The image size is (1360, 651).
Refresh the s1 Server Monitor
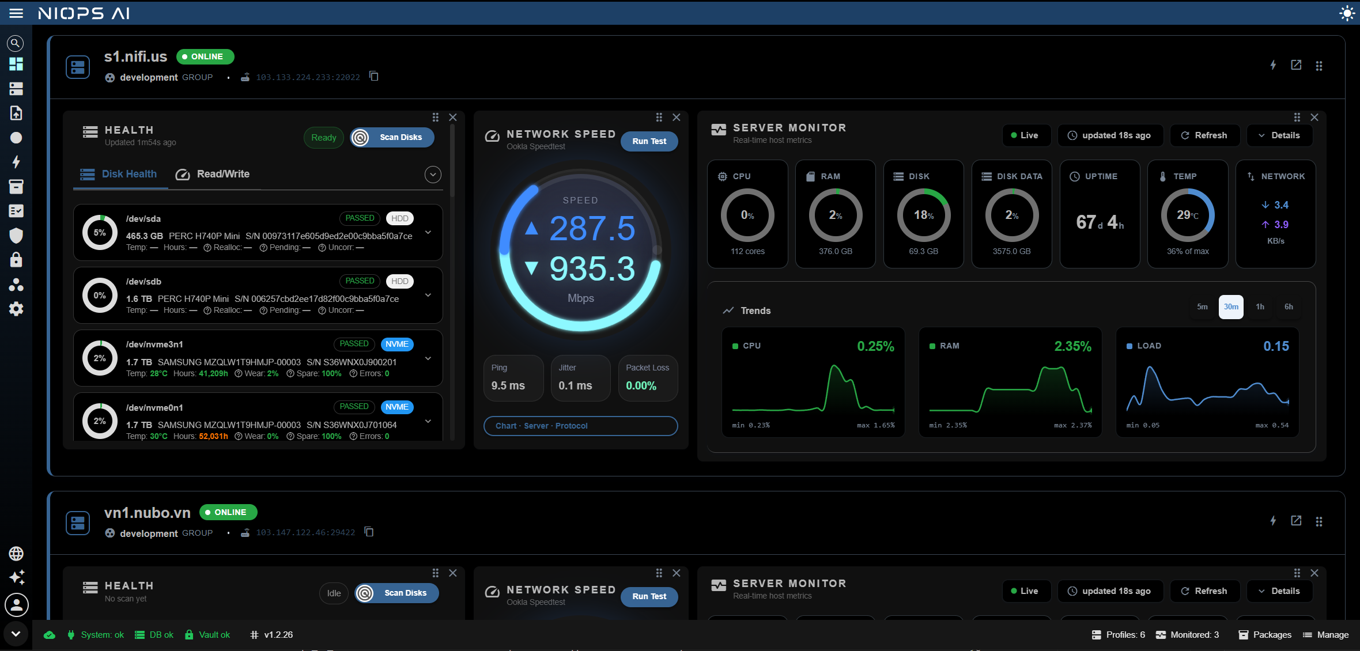(1204, 135)
